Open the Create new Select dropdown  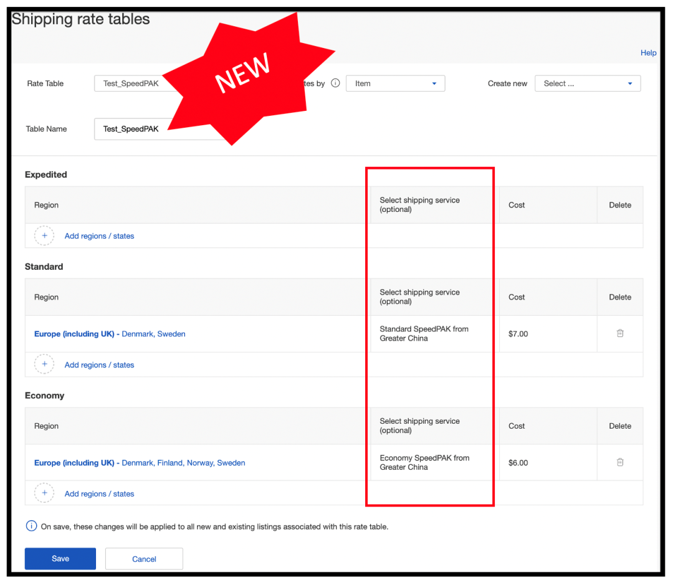588,83
